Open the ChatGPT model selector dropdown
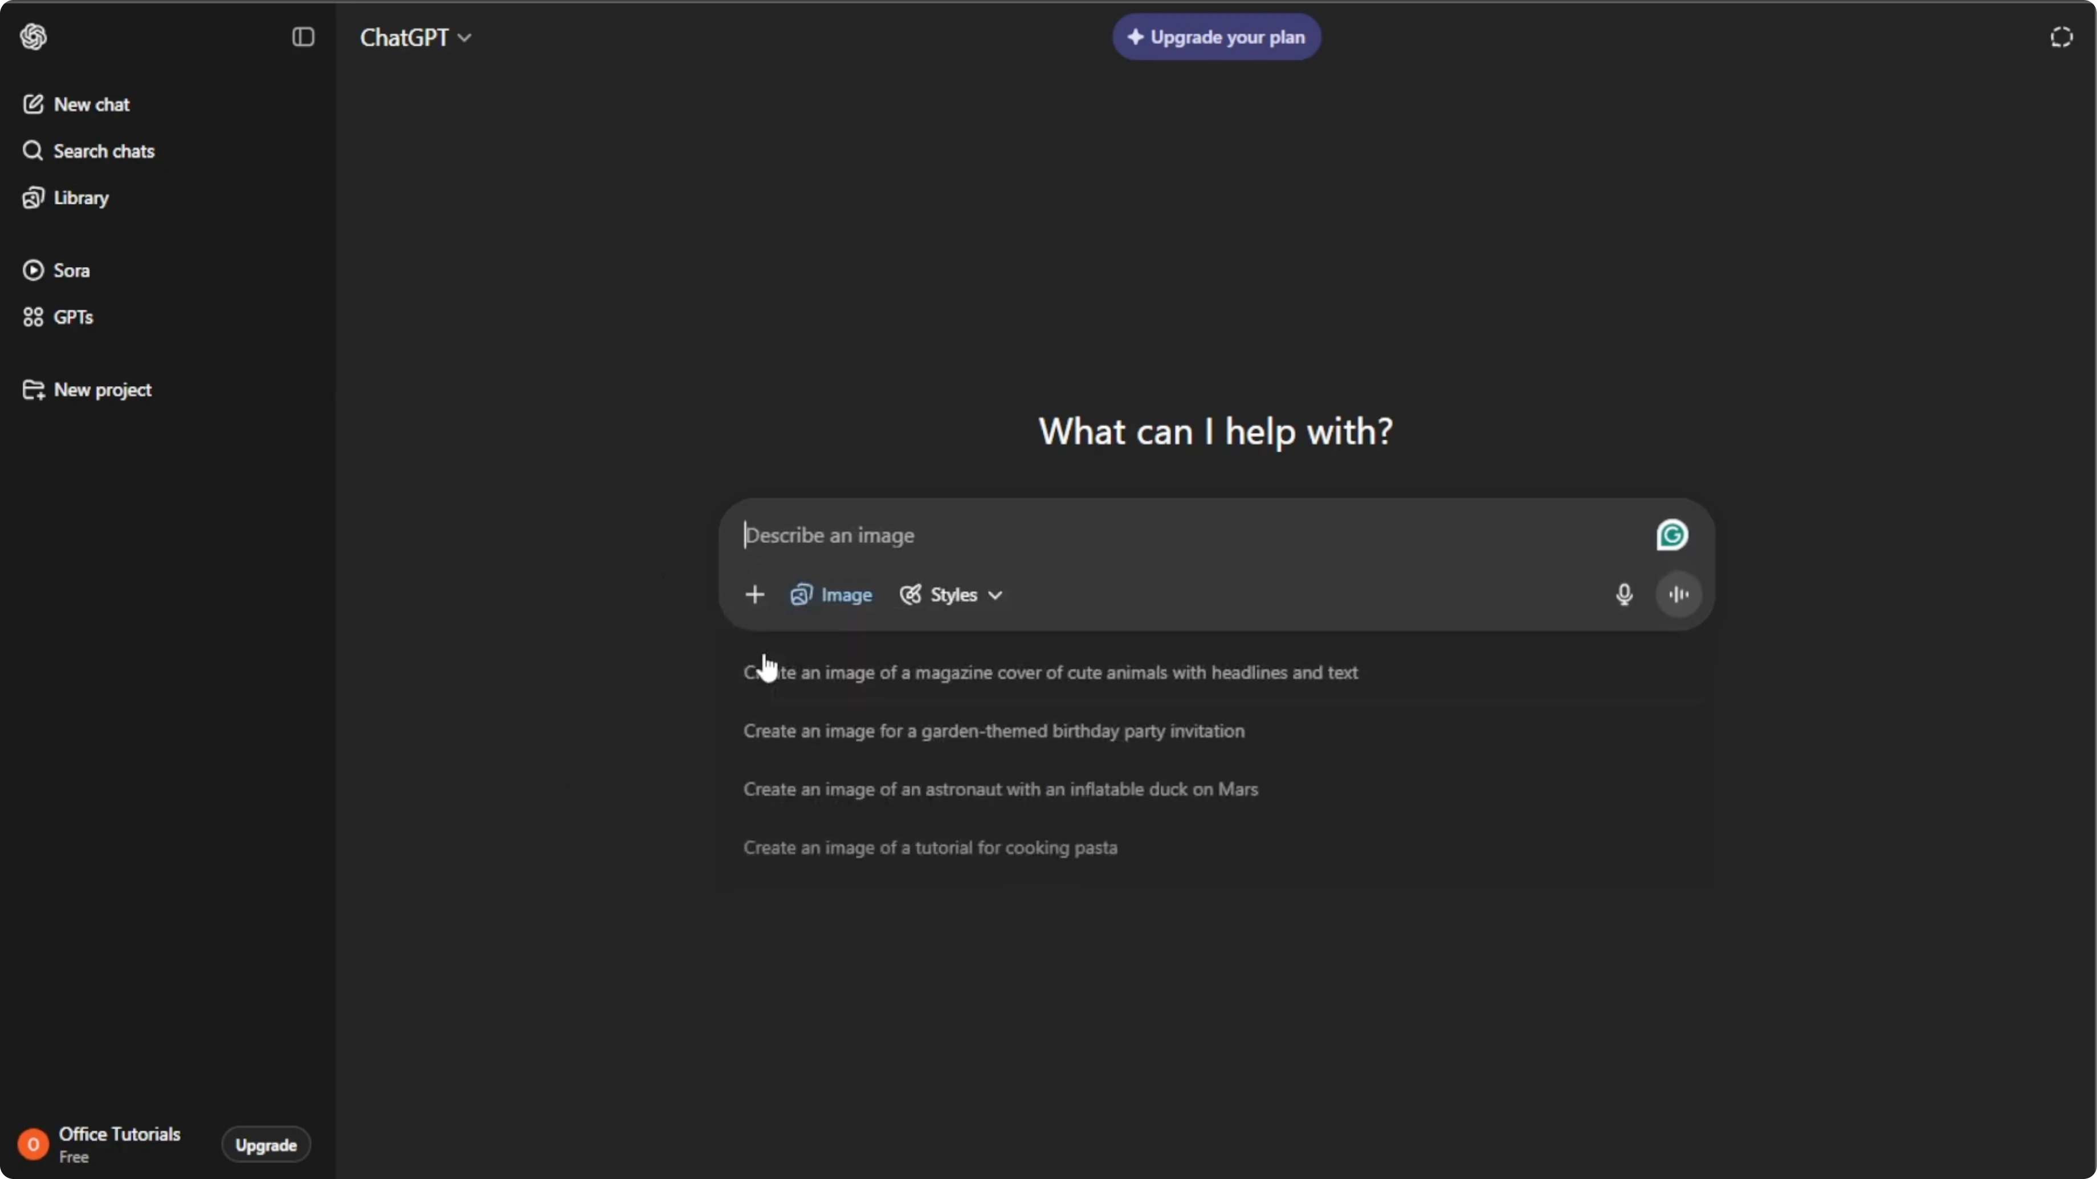 [x=415, y=38]
